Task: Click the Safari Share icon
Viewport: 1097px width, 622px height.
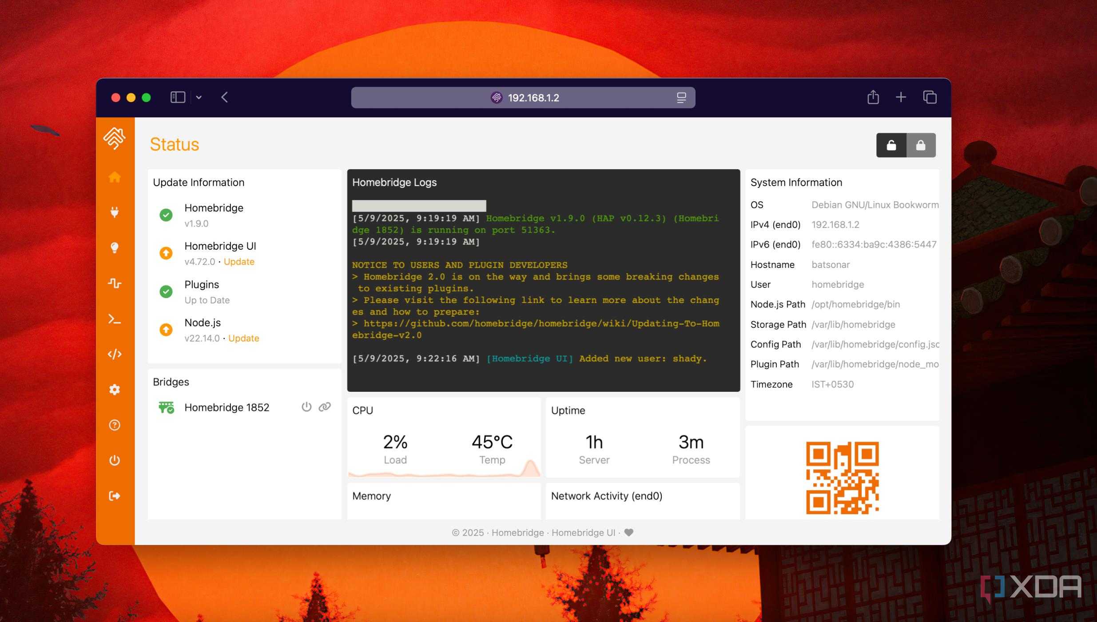Action: (x=873, y=97)
